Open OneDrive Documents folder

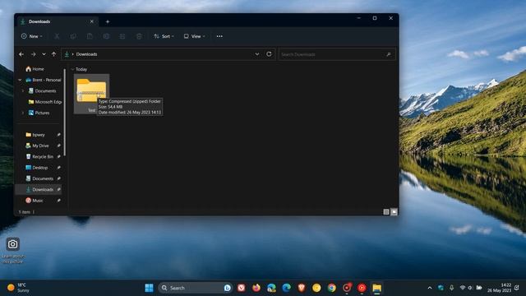click(x=42, y=91)
